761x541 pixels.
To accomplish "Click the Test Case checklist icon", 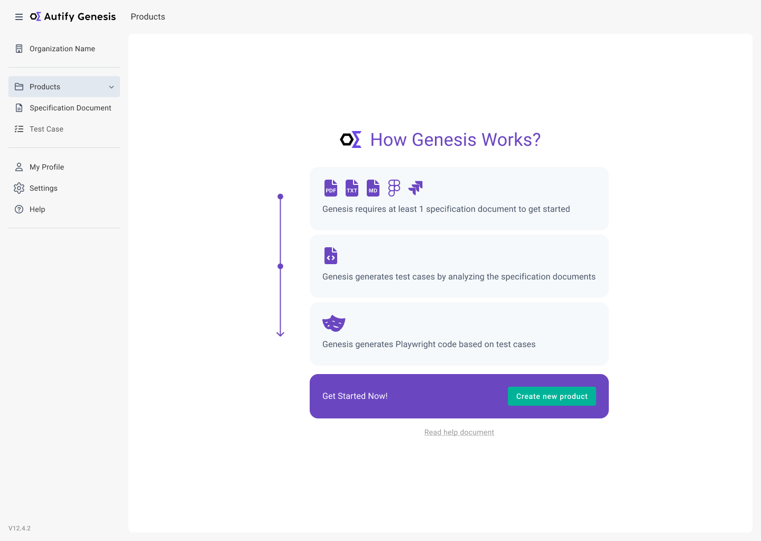I will [x=19, y=129].
